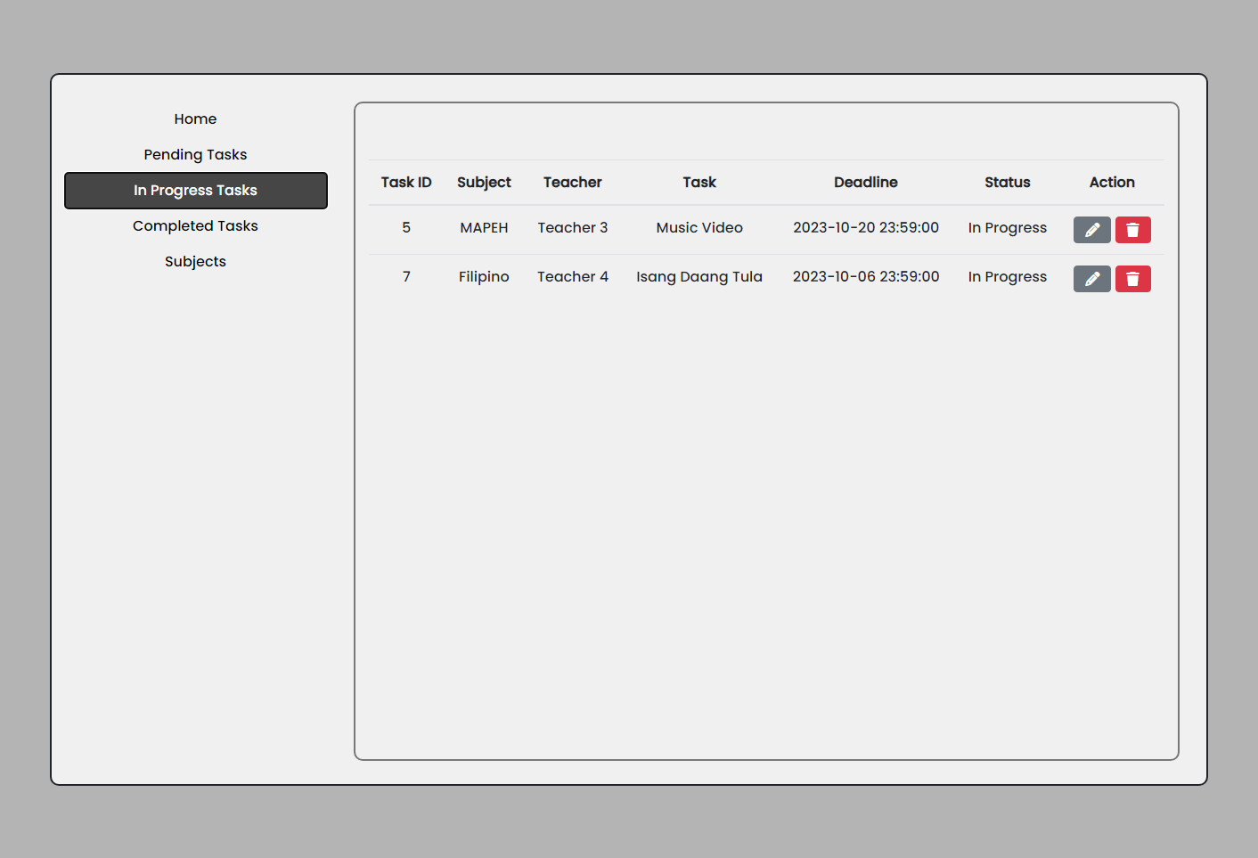This screenshot has width=1258, height=858.
Task: Click the Teacher column header
Action: (x=573, y=183)
